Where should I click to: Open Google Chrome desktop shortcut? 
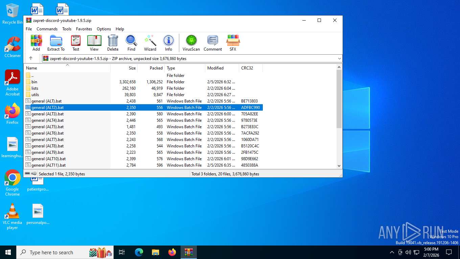13,183
